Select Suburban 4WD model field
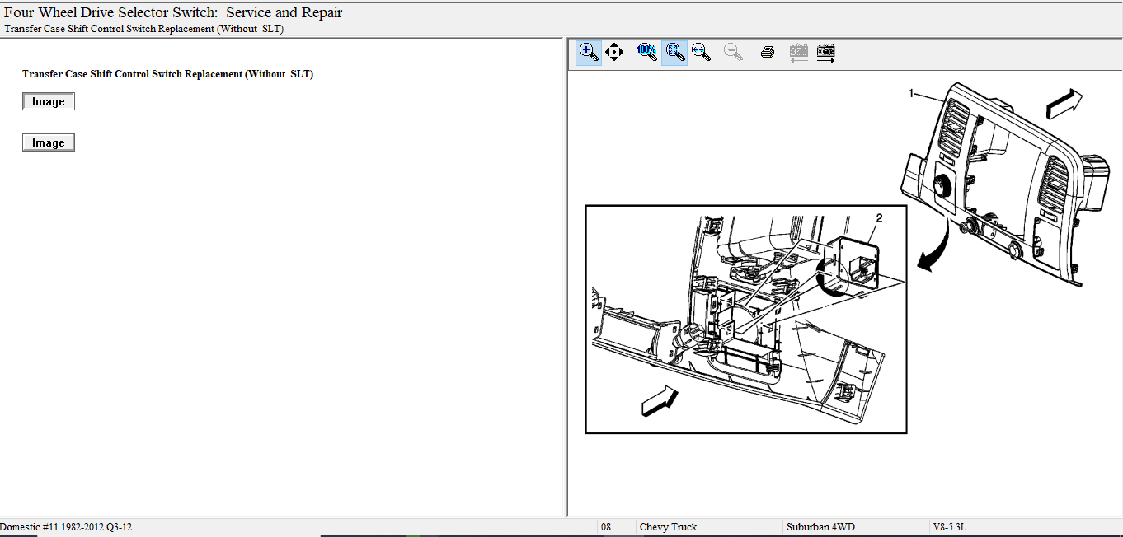Screen dimensions: 1123x537 820,527
